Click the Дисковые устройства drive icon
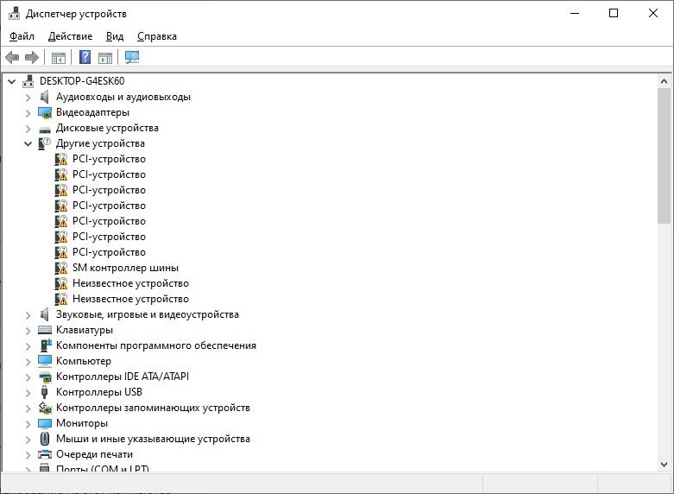The width and height of the screenshot is (674, 494). 45,129
